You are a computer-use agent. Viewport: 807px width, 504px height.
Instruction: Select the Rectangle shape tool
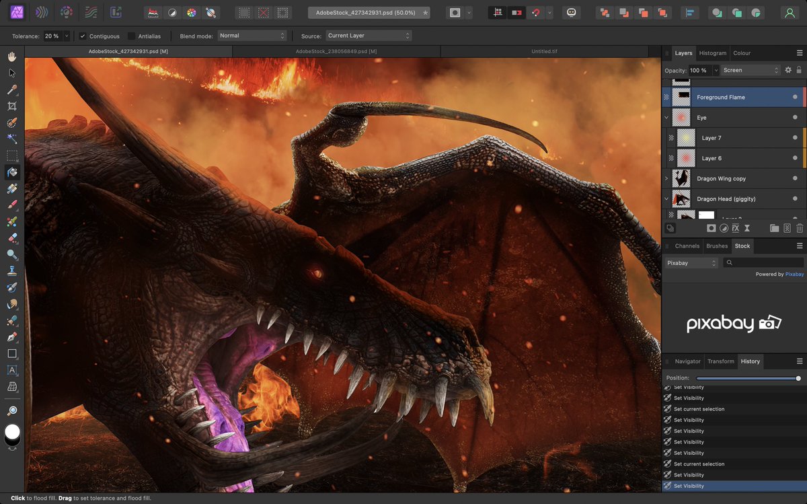tap(11, 353)
